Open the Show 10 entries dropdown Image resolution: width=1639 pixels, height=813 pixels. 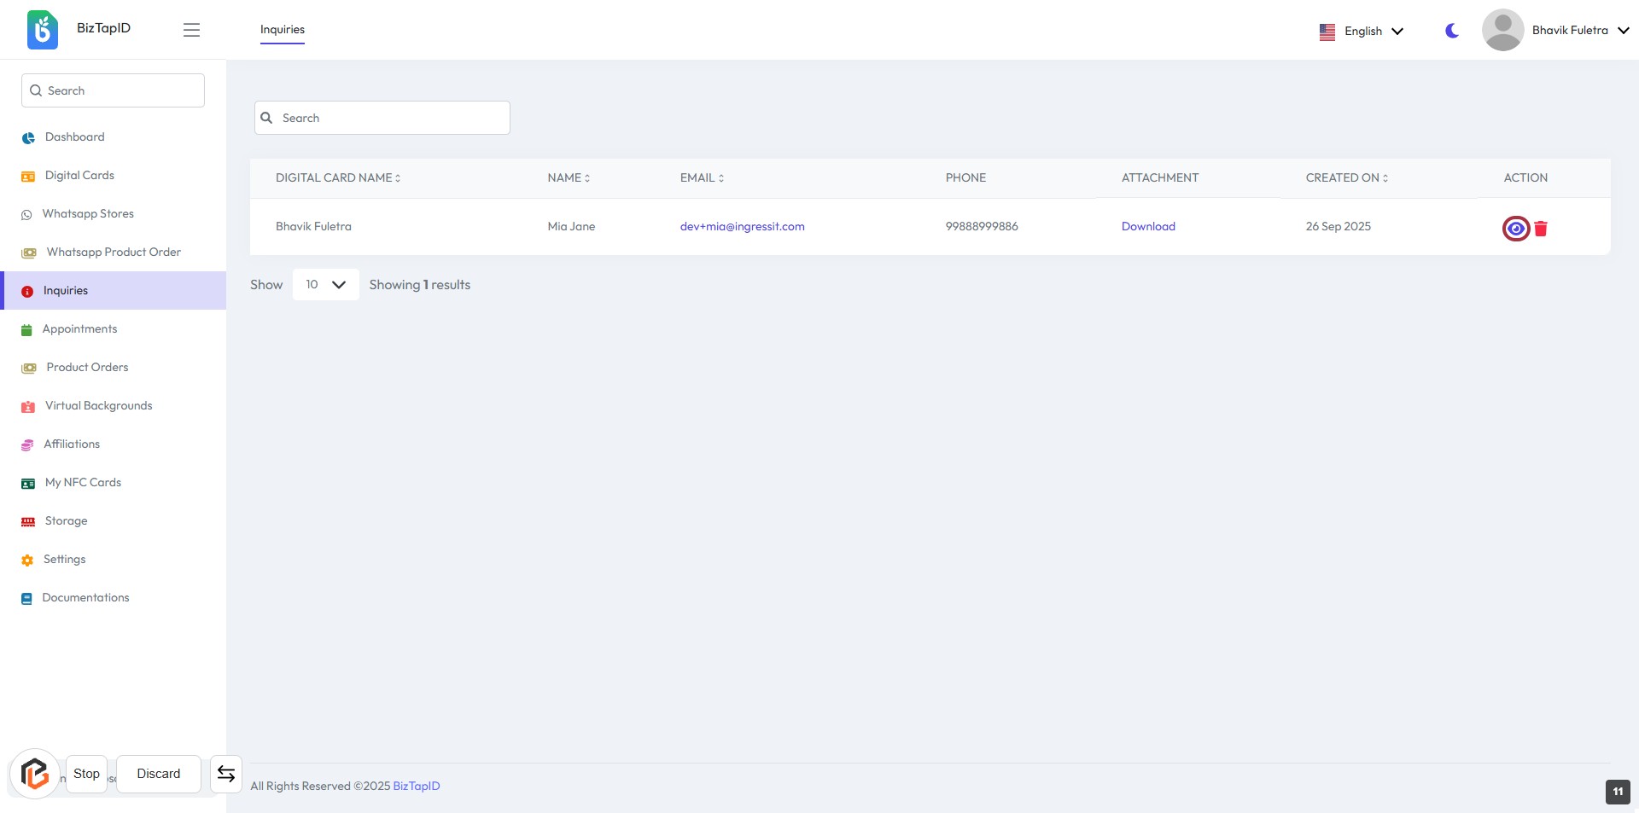(x=325, y=285)
